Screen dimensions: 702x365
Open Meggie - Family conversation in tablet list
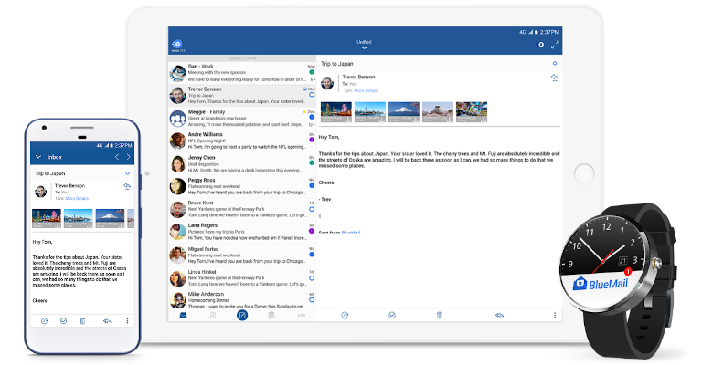(242, 118)
